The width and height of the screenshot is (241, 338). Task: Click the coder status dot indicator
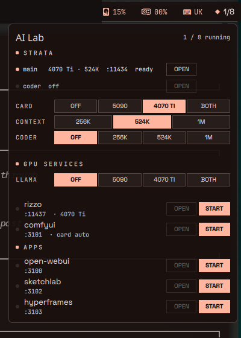(17, 86)
